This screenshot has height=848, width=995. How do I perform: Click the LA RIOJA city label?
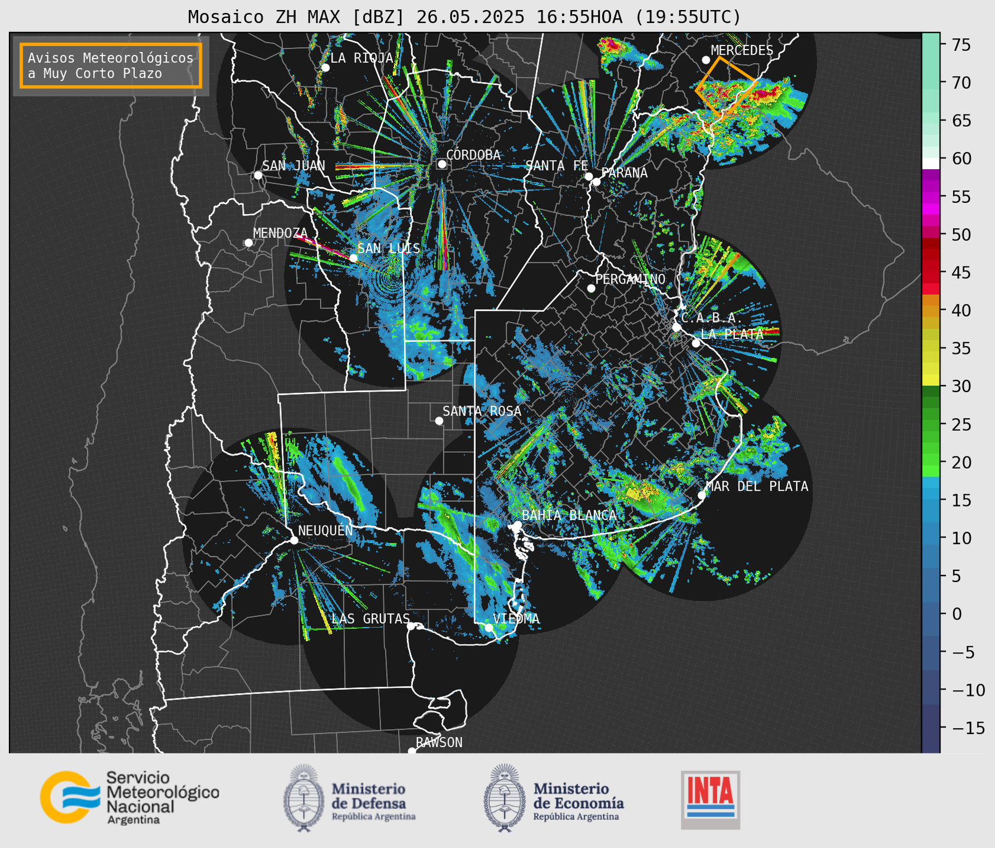click(x=362, y=58)
